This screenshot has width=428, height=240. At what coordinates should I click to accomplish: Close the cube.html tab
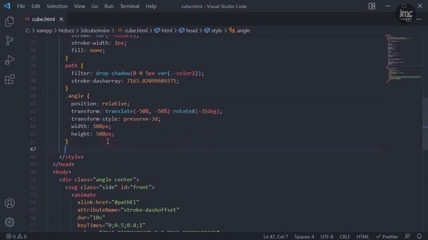[62, 19]
